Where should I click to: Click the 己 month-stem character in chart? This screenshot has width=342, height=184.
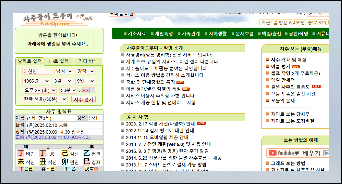tap(65, 153)
